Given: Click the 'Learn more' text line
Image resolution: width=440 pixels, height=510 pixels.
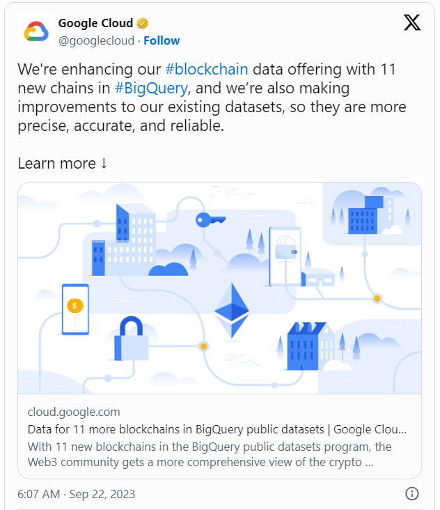Looking at the screenshot, I should [62, 163].
